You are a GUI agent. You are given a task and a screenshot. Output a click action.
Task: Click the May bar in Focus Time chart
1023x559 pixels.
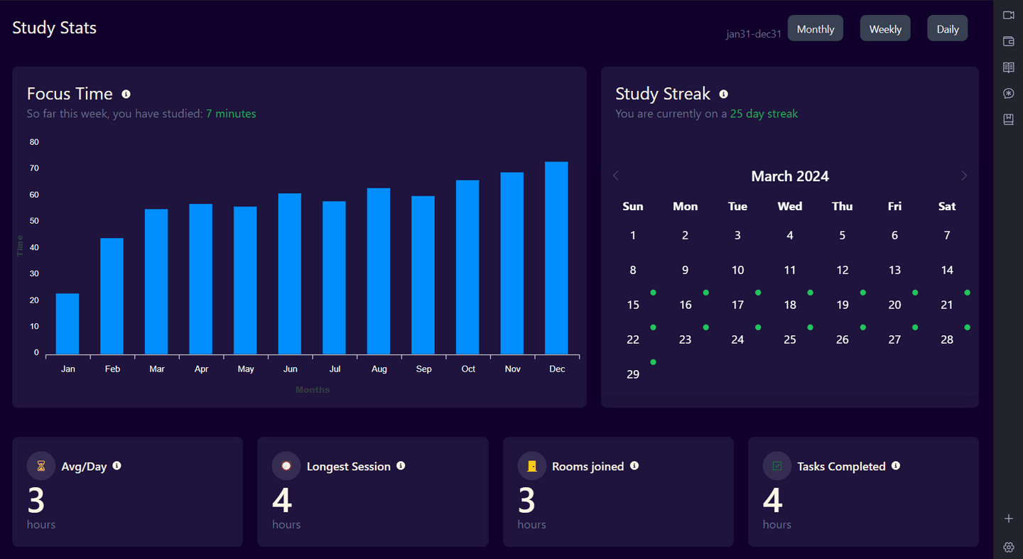coord(245,281)
